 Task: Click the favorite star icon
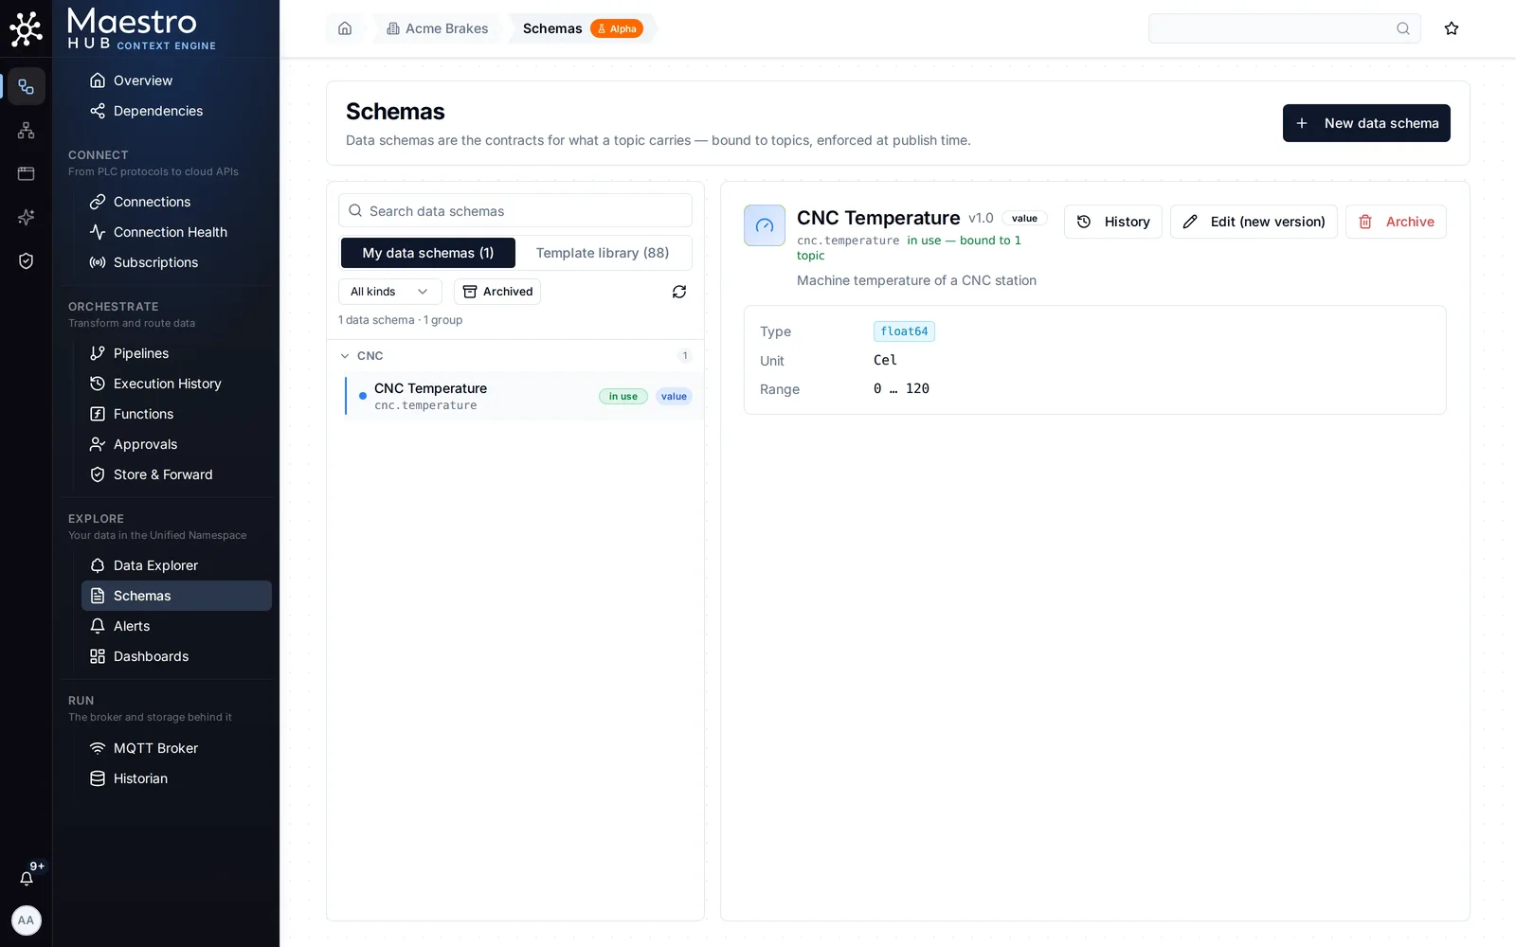click(x=1452, y=28)
